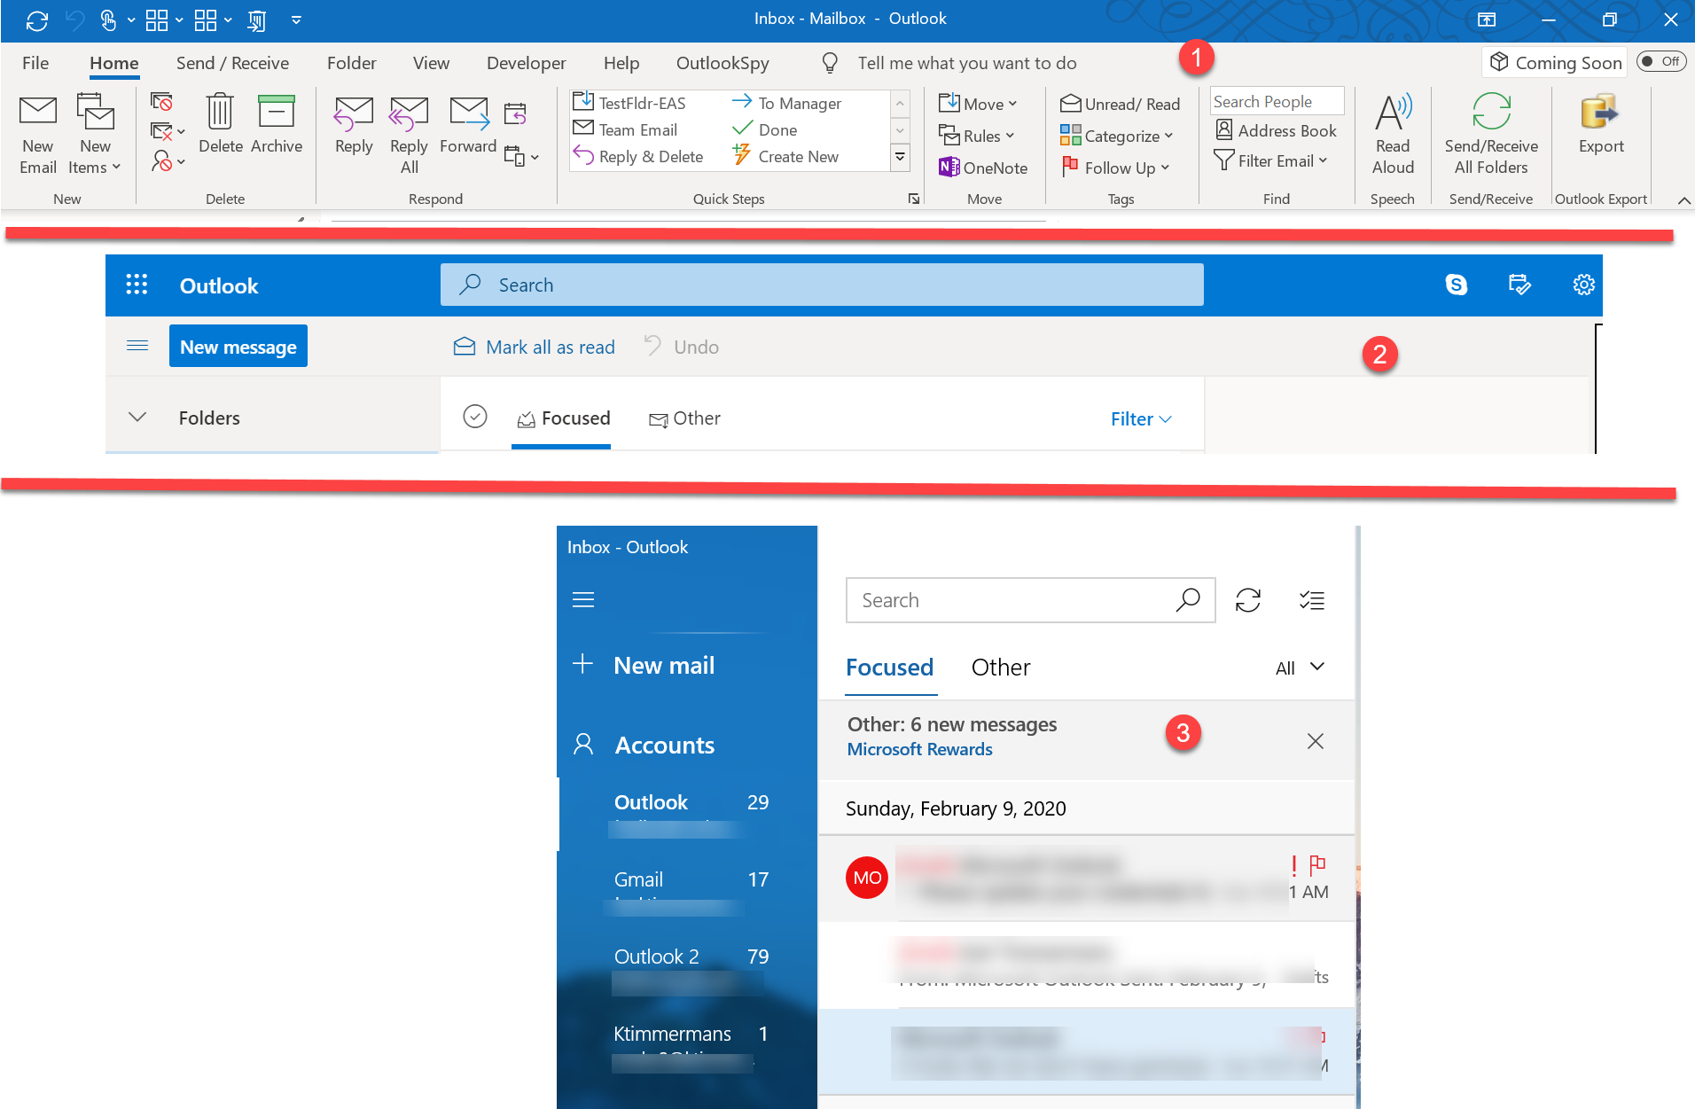Collapse the ribbon with the arrow
The image size is (1695, 1109).
[1683, 200]
